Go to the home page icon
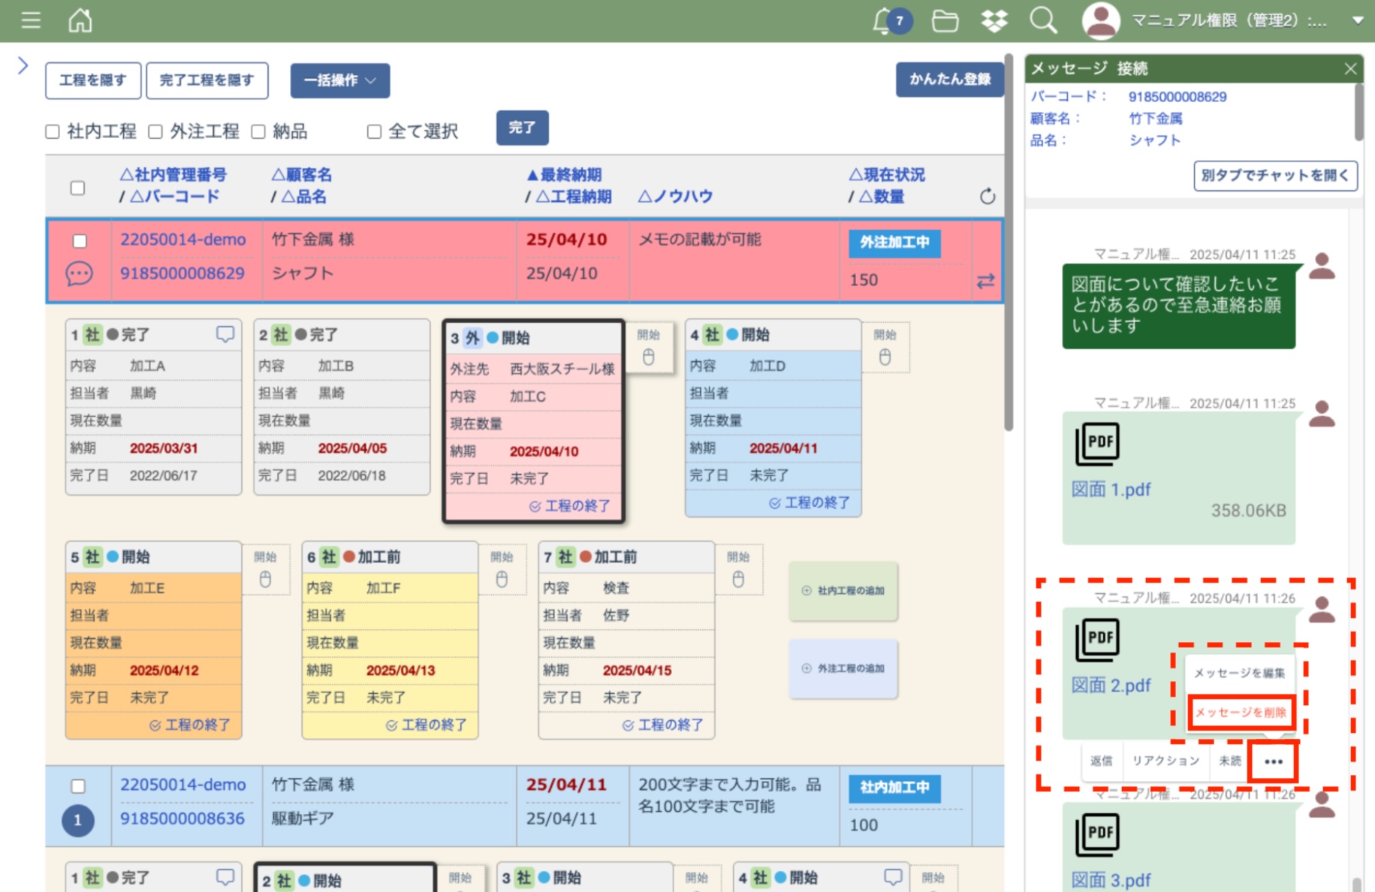Screen dimensions: 1375x892 click(x=80, y=20)
